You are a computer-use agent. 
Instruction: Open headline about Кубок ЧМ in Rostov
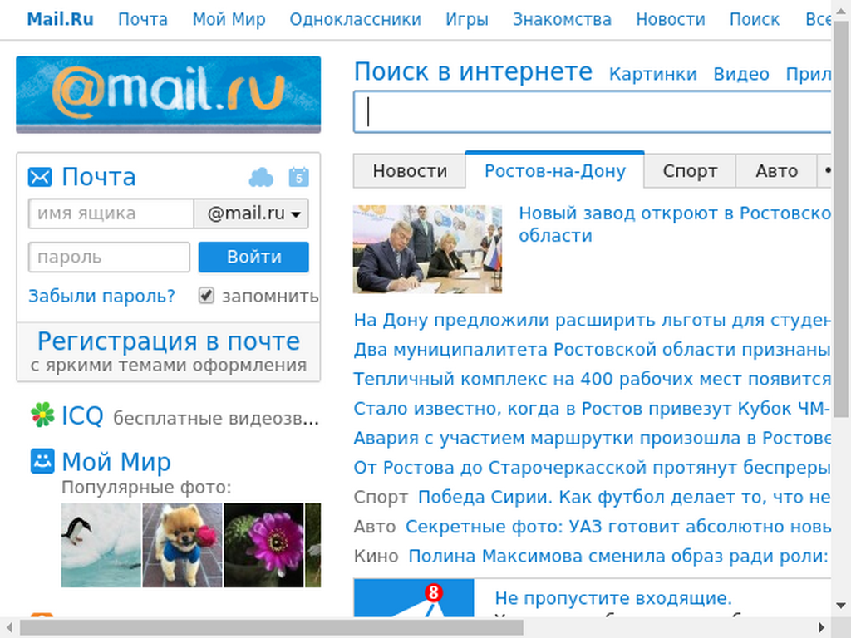[592, 409]
